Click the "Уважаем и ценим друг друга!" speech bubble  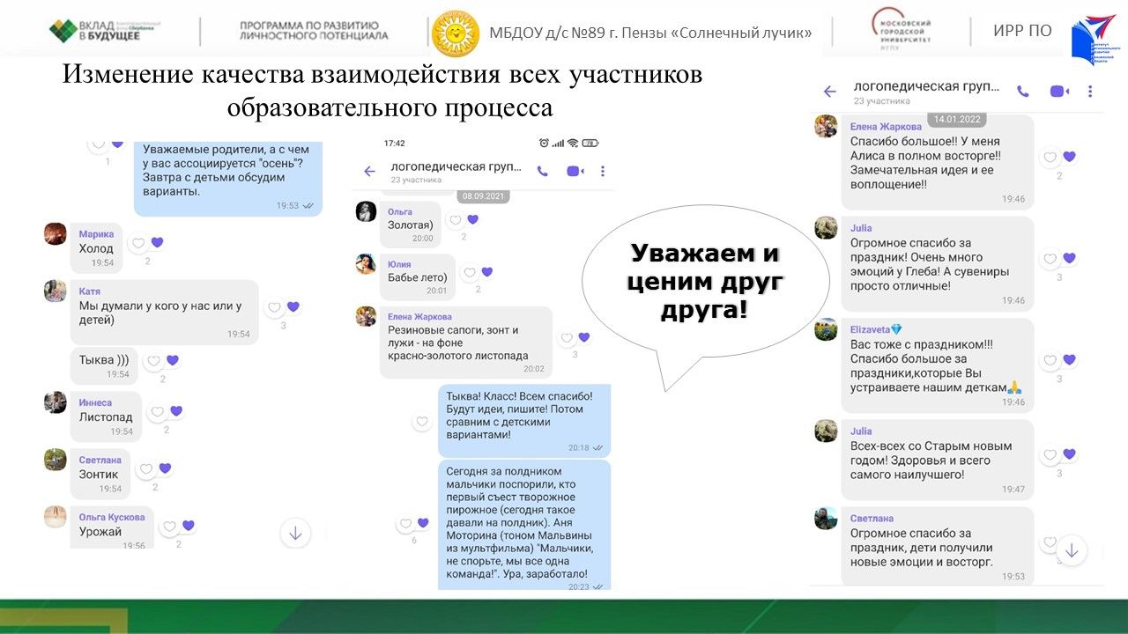tap(705, 281)
